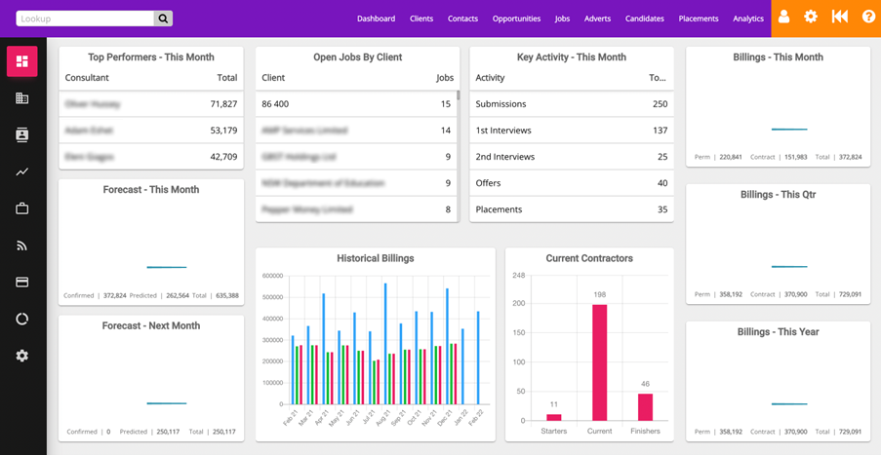Open the analytics circle icon in sidebar
This screenshot has height=455, width=881.
pos(22,320)
